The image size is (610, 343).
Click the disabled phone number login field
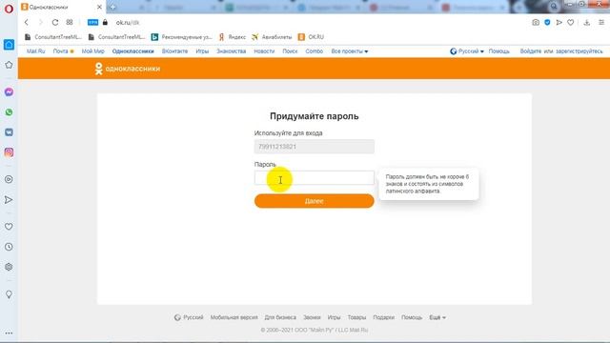(x=314, y=147)
